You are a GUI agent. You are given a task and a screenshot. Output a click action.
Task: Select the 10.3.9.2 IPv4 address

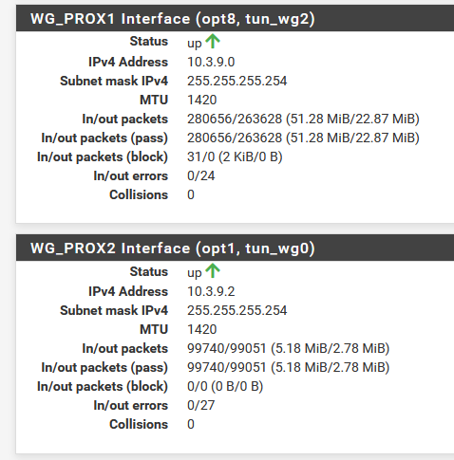point(211,291)
